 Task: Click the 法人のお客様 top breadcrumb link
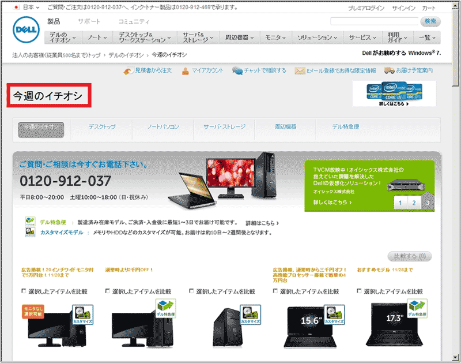(56, 55)
